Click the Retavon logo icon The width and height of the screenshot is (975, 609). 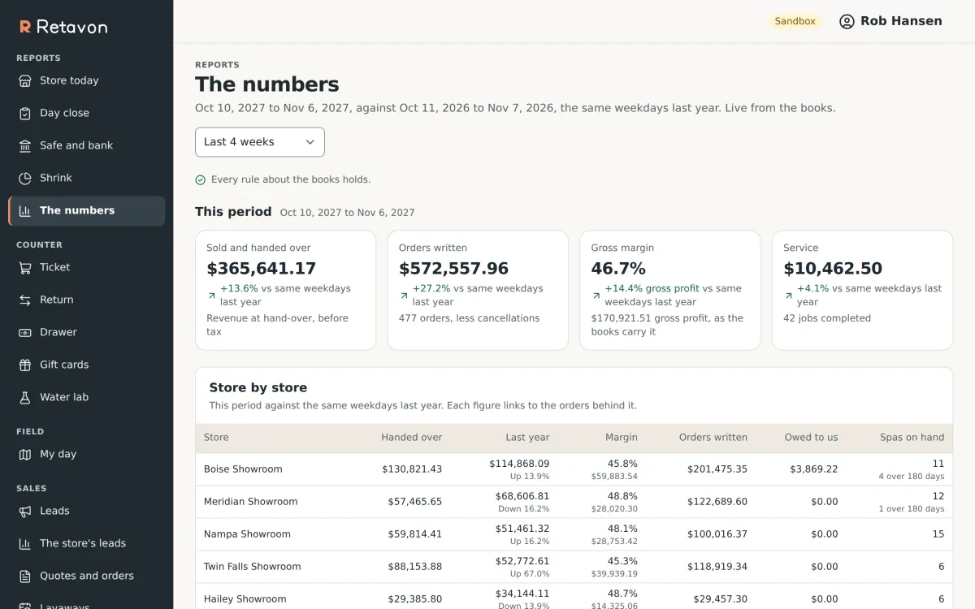[x=25, y=27]
